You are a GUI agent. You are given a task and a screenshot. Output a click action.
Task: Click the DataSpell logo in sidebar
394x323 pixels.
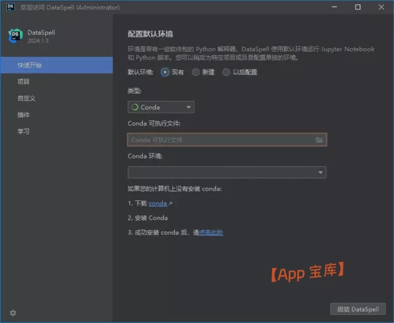tap(15, 36)
